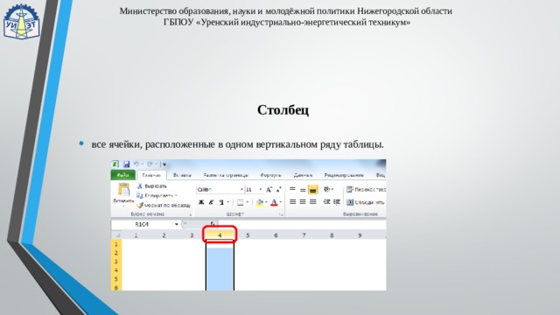Viewport: 560px width, 315px height.
Task: Click the Excel application icon
Action: 115,164
